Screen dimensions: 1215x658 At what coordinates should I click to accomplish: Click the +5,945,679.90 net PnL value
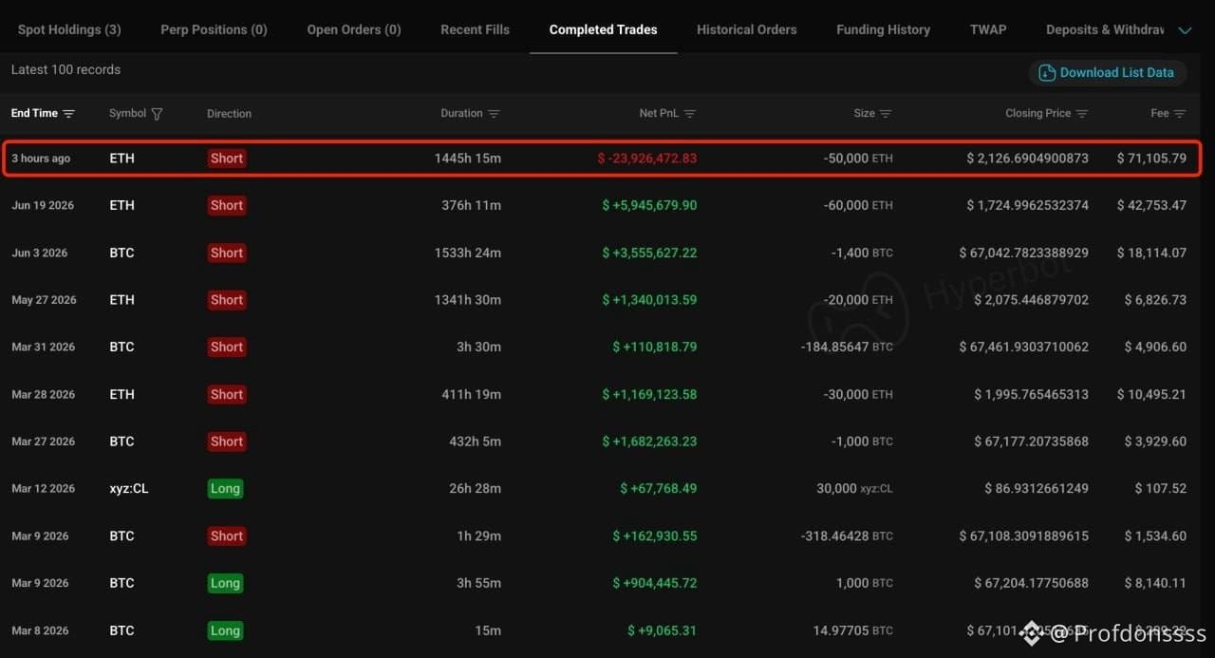click(x=649, y=205)
